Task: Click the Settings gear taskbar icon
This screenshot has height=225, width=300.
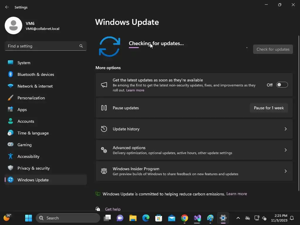Action: [223, 218]
